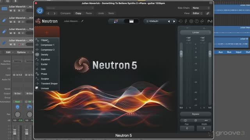Click the red add module plus

[47, 32]
